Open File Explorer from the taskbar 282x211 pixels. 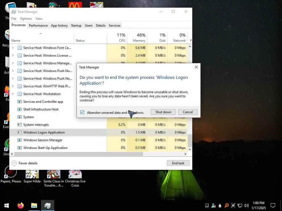[x=34, y=206]
